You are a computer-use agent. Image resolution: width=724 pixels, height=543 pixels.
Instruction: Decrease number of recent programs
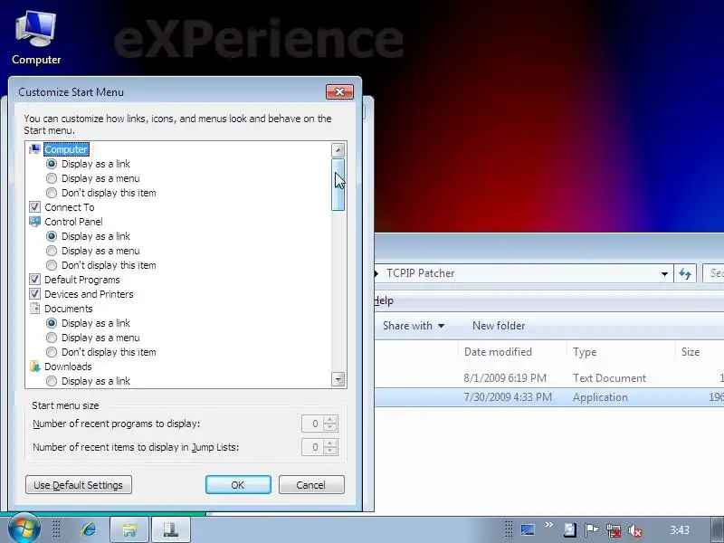(x=329, y=427)
